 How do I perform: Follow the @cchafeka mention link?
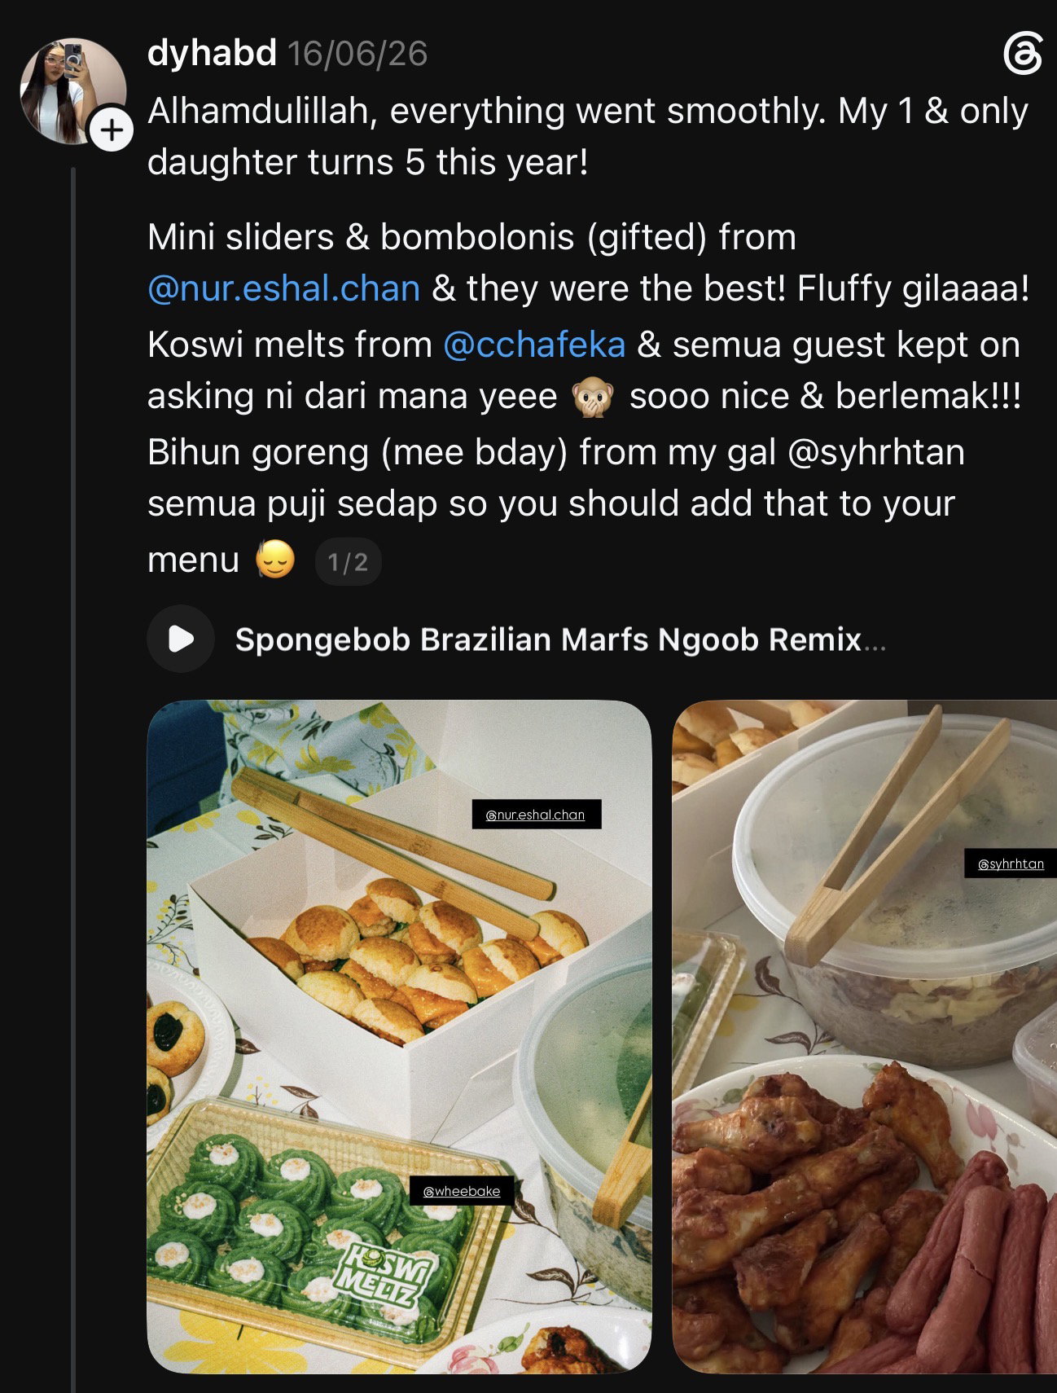tap(534, 345)
